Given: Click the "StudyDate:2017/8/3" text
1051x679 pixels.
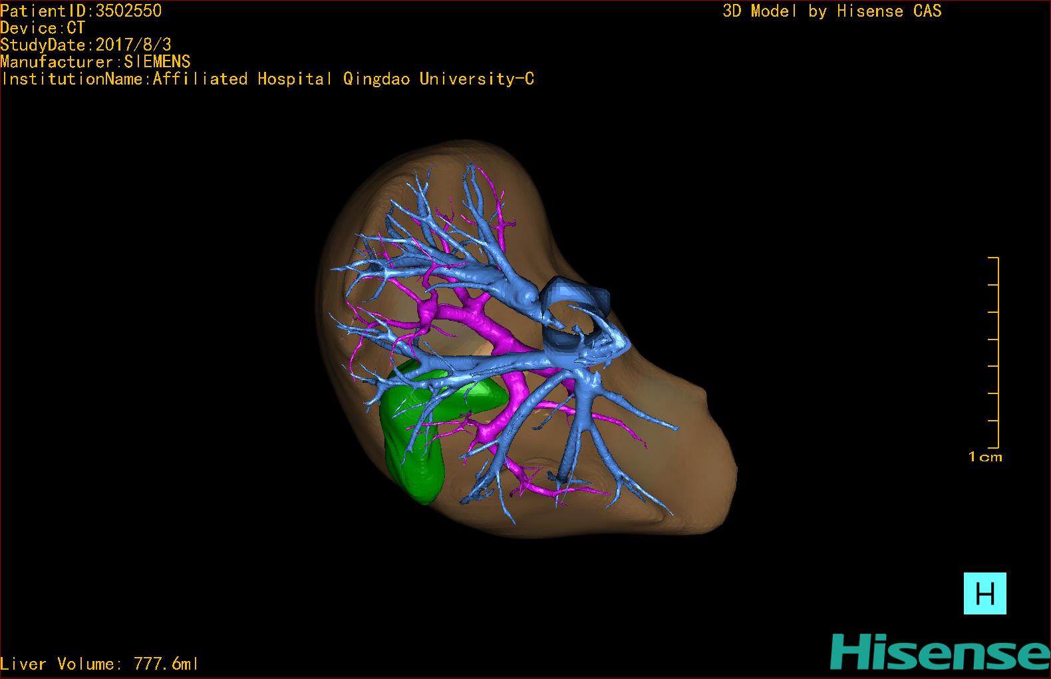Looking at the screenshot, I should point(86,45).
